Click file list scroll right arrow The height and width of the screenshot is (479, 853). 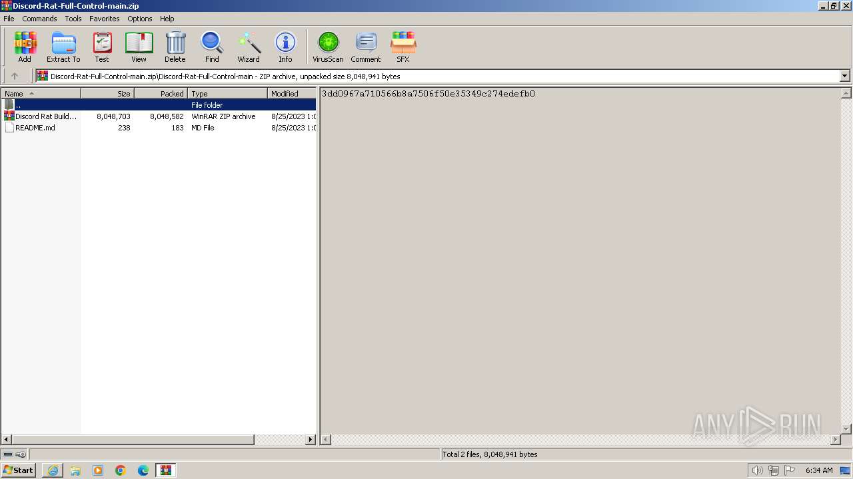coord(311,439)
